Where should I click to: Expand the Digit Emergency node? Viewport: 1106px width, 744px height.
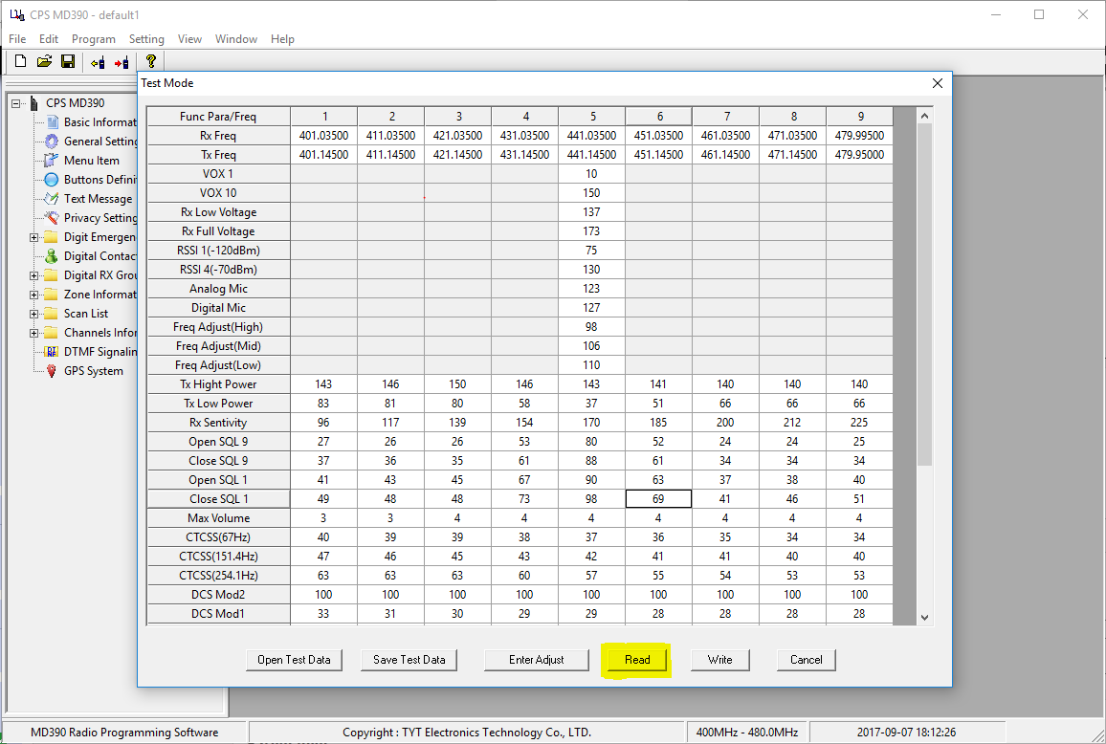(33, 238)
